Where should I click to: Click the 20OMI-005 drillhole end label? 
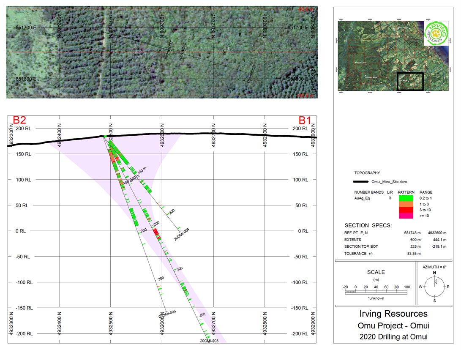point(167,314)
